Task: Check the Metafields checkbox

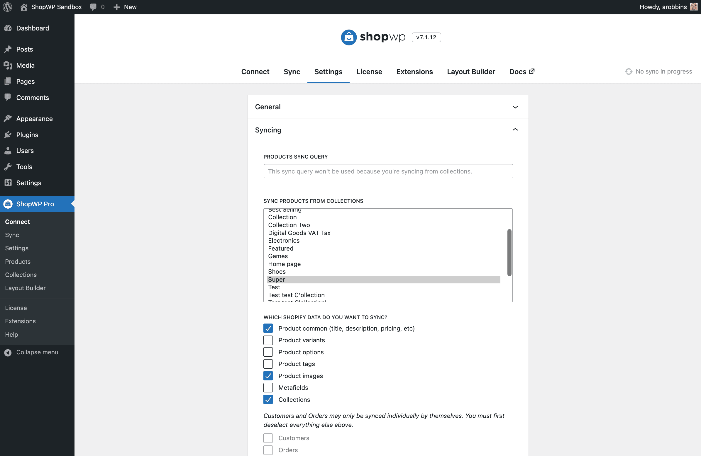Action: click(268, 388)
